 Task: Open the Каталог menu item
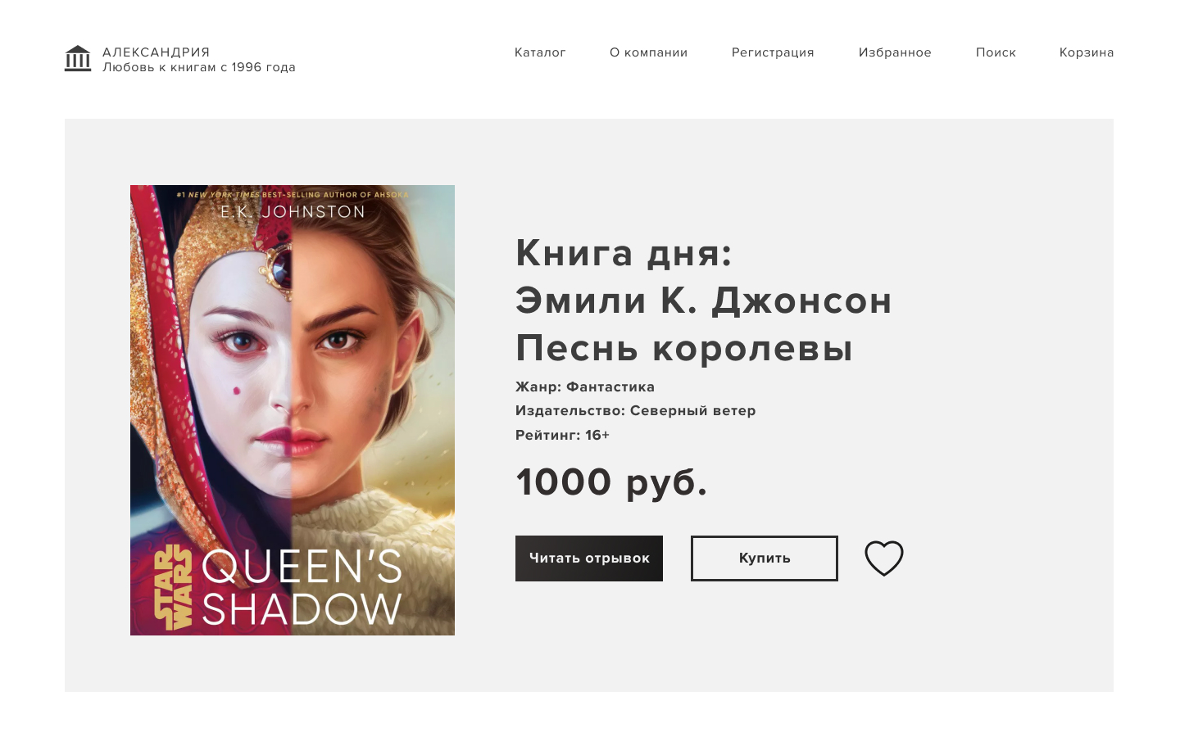[x=540, y=52]
